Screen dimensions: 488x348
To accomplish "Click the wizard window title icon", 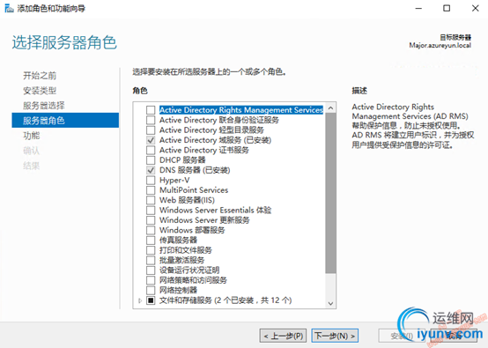I will tap(9, 8).
